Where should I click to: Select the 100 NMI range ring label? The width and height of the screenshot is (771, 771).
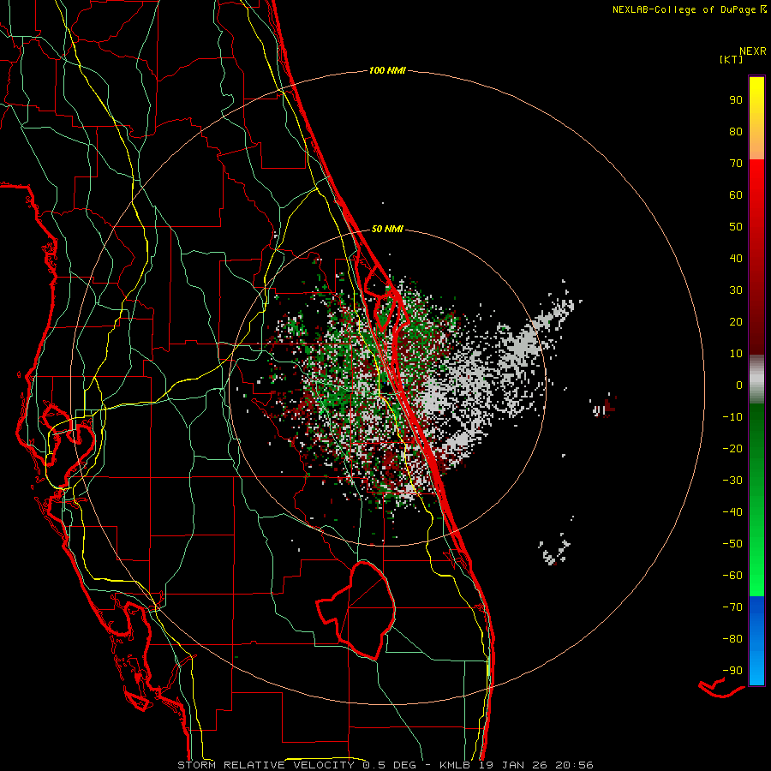387,70
